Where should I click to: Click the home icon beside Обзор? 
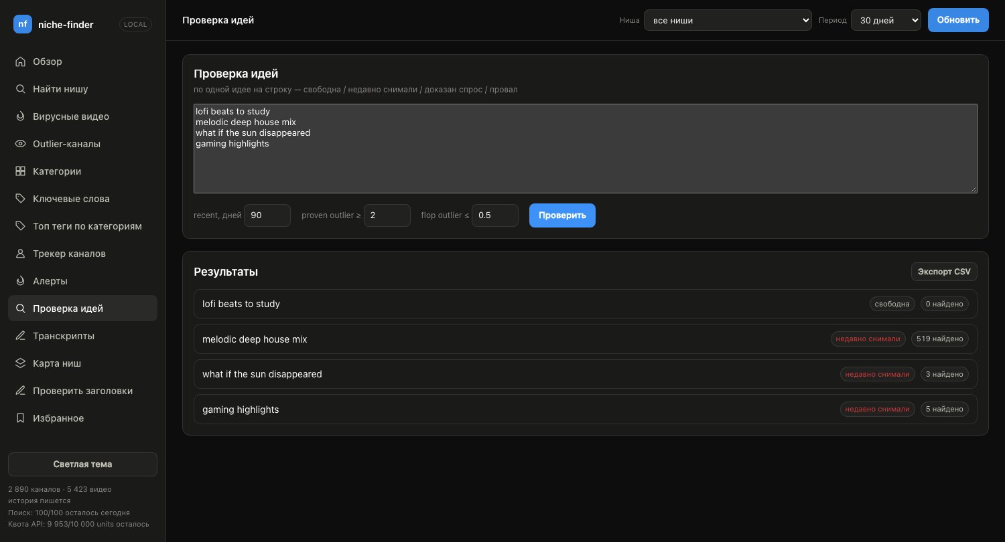(21, 62)
